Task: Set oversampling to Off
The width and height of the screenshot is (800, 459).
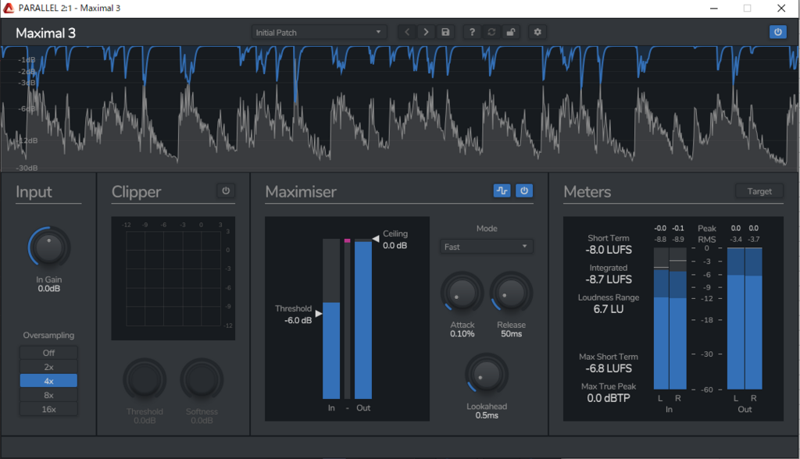Action: 48,353
